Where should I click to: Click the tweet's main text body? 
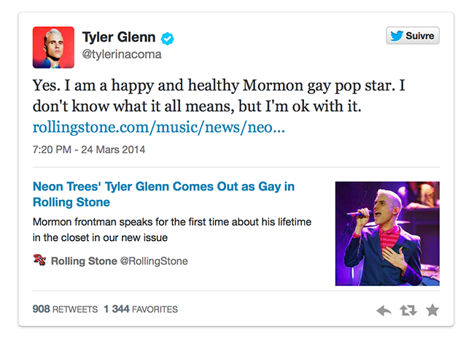click(219, 96)
